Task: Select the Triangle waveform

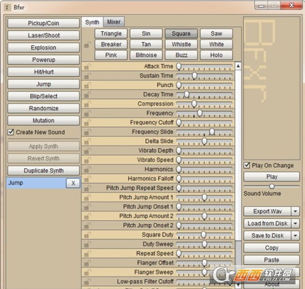Action: 111,34
